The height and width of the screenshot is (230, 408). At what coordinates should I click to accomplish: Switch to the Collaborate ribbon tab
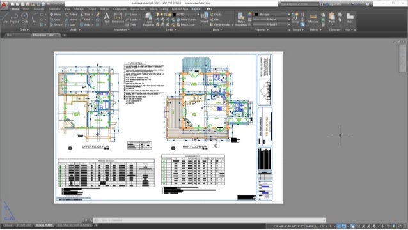tap(120, 9)
